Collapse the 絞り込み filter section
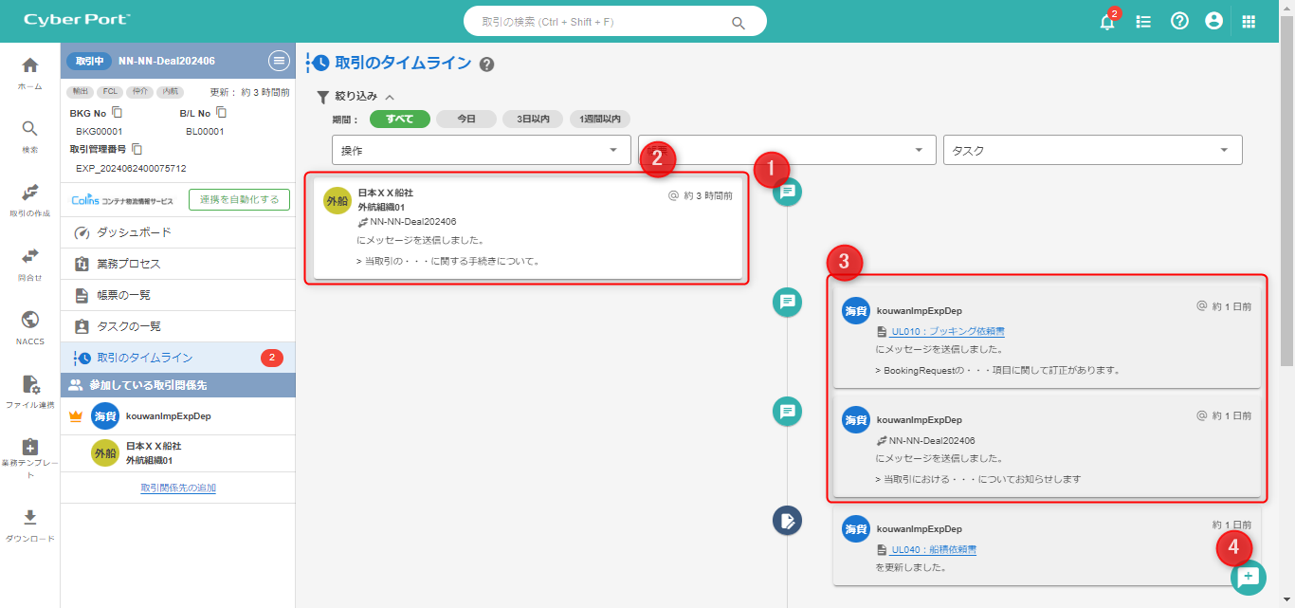This screenshot has width=1295, height=608. (x=390, y=96)
